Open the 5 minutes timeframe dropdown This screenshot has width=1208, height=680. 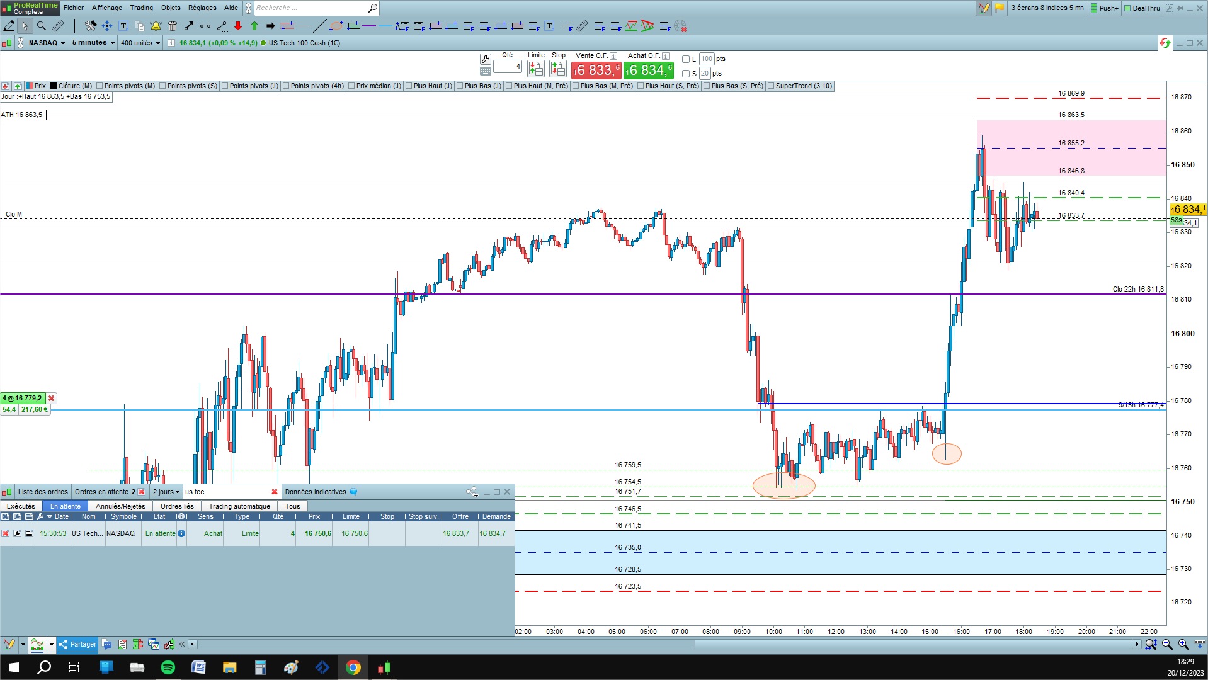(93, 43)
